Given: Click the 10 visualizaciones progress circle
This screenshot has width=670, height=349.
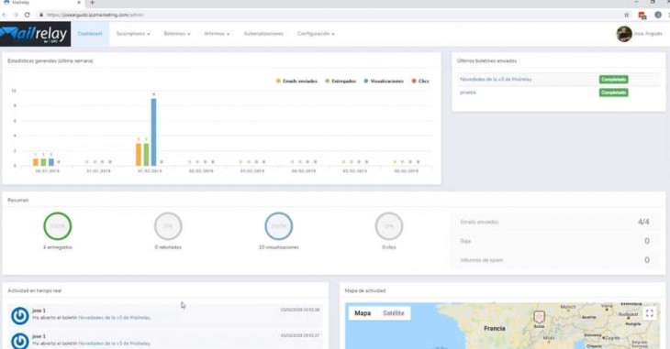Looking at the screenshot, I should [x=279, y=226].
